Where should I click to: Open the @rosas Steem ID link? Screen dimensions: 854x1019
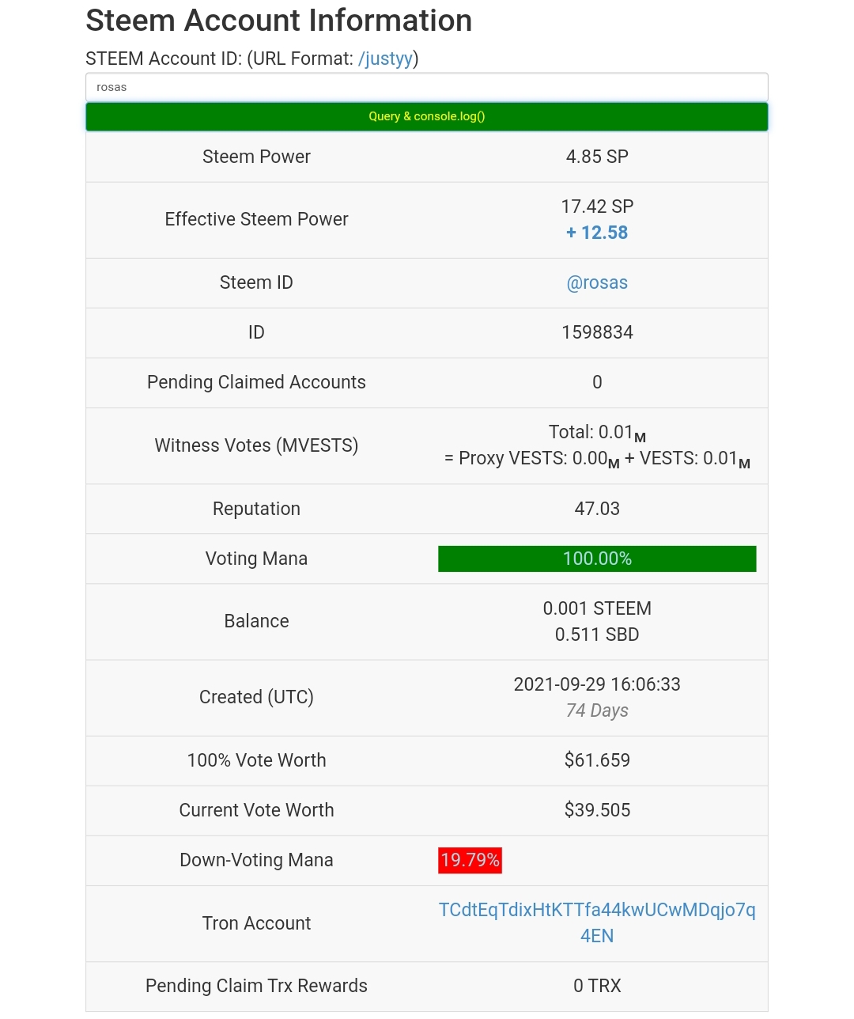(597, 282)
